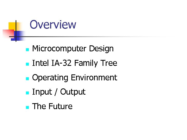Select the Input / Output bullet text
The image size is (187, 140).
(59, 92)
